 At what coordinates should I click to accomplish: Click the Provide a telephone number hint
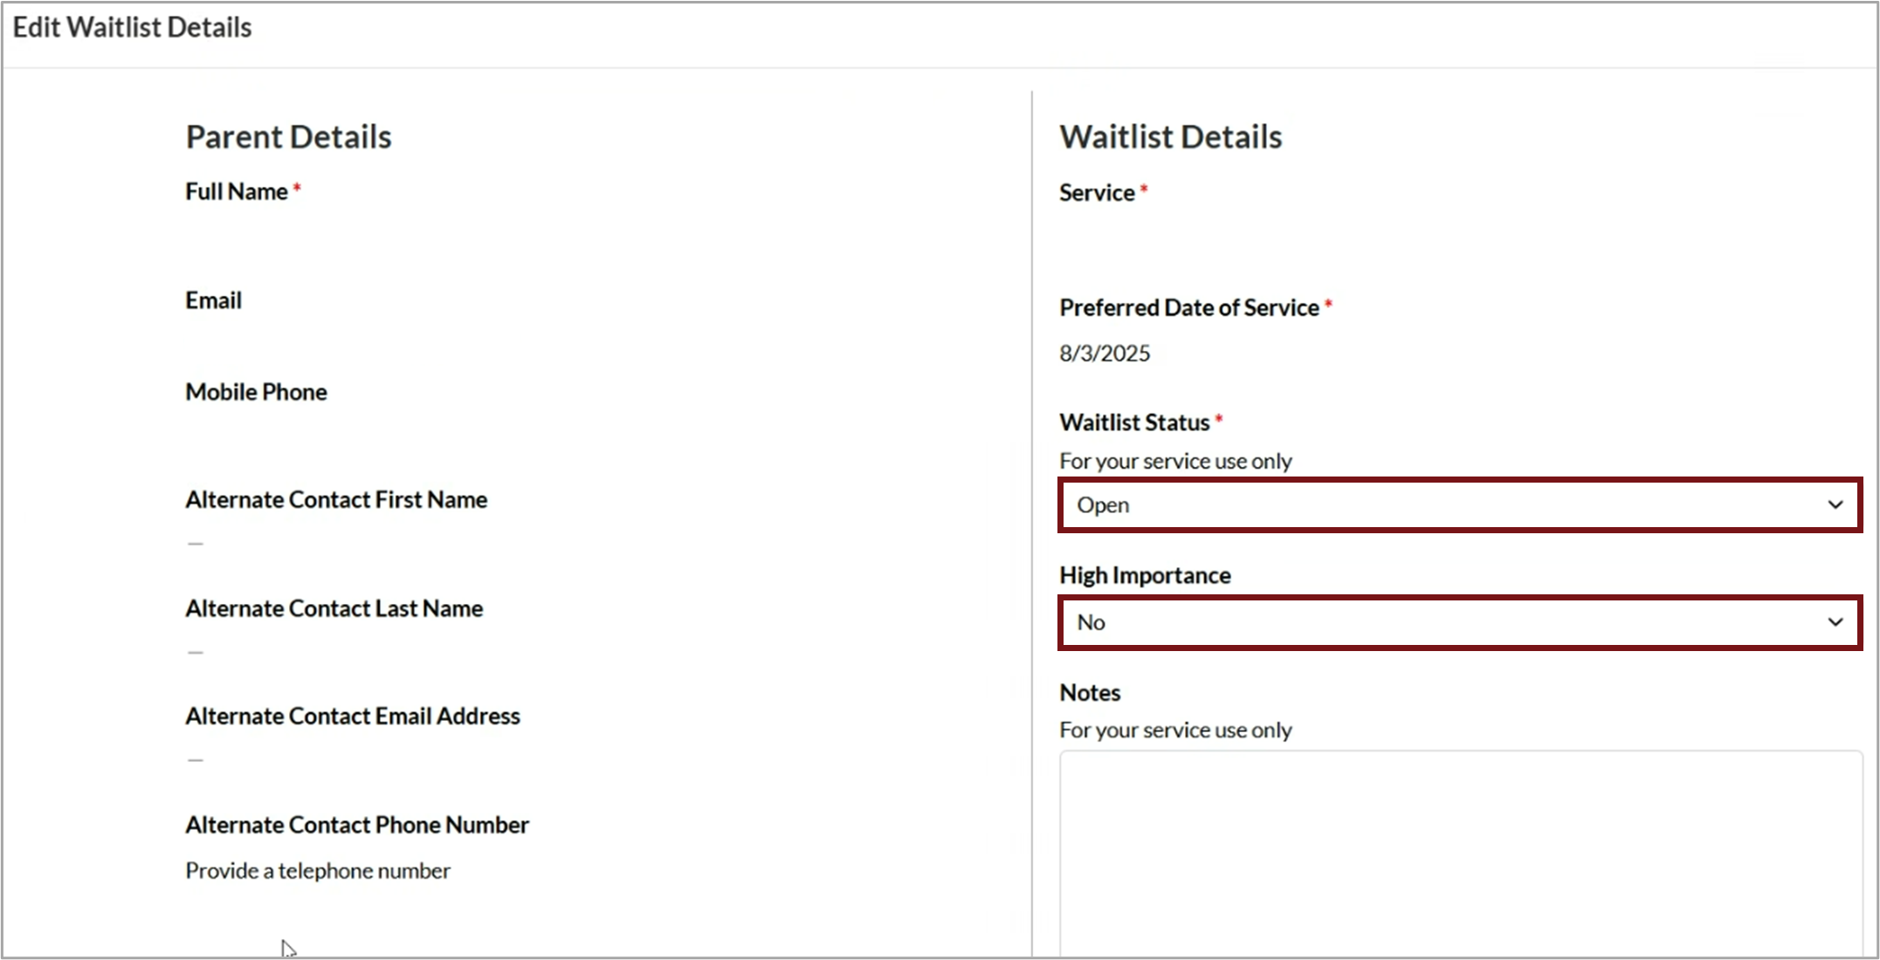coord(318,871)
